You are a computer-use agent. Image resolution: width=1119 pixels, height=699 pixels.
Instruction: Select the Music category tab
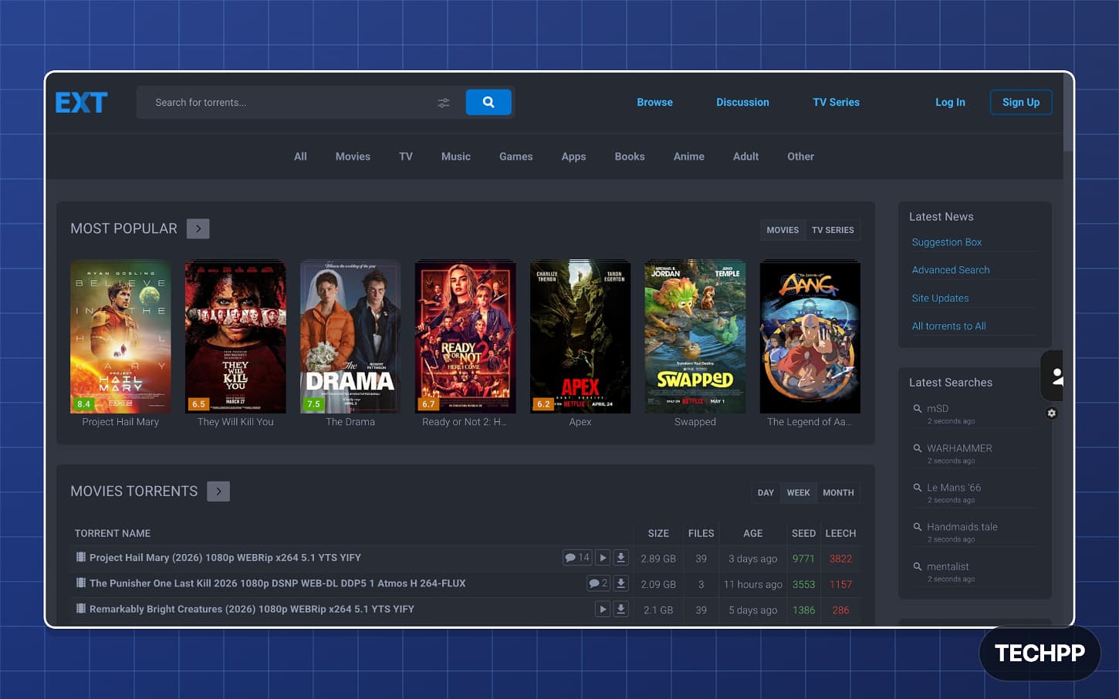click(455, 156)
